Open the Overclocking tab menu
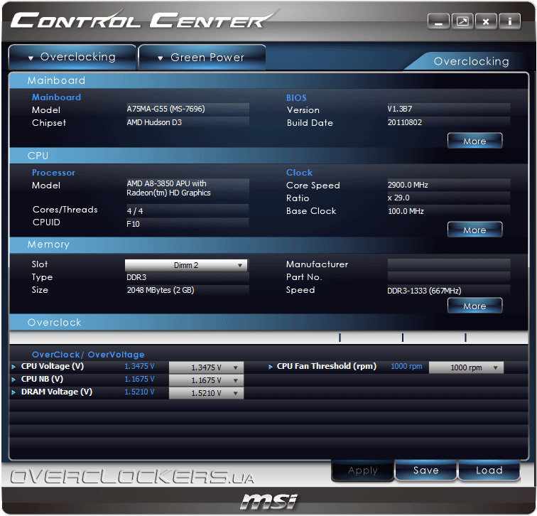Screen dimensions: 537x516 coord(72,57)
